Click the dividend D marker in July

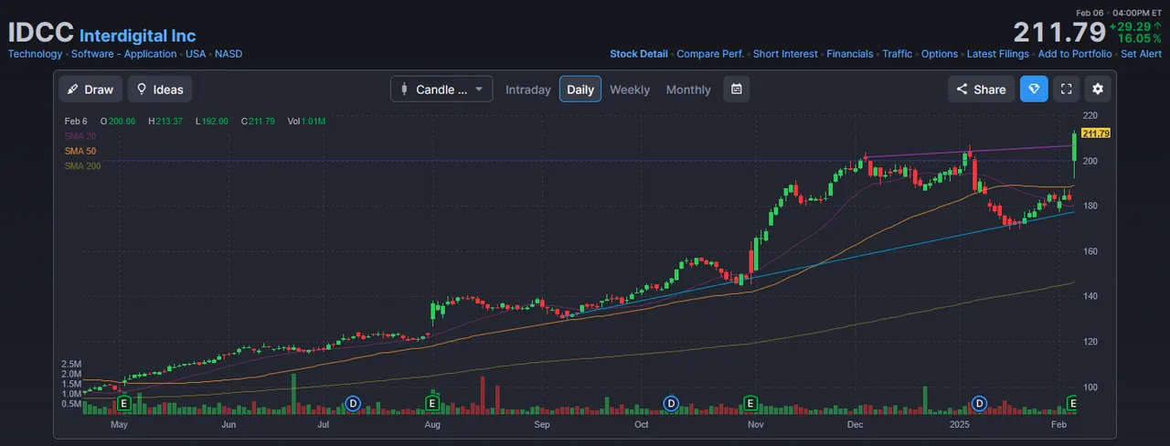point(354,403)
